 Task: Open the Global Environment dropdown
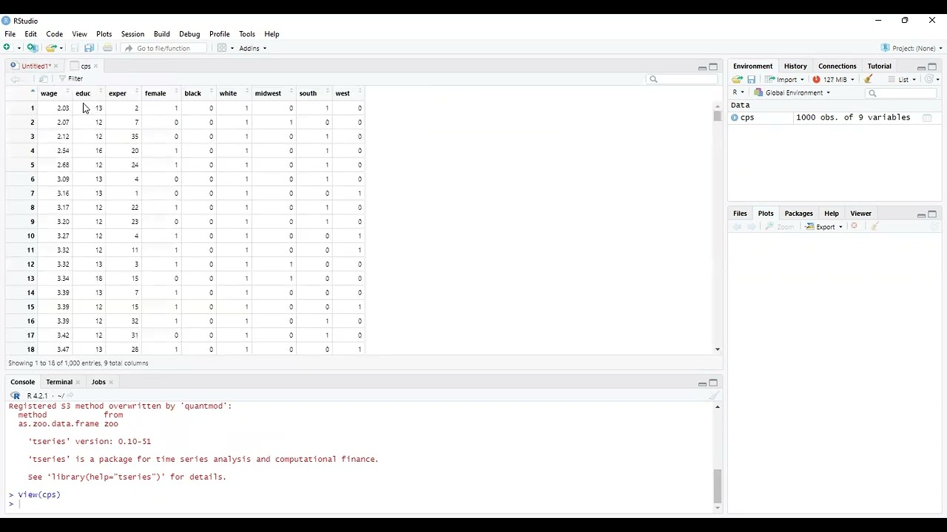tap(792, 93)
